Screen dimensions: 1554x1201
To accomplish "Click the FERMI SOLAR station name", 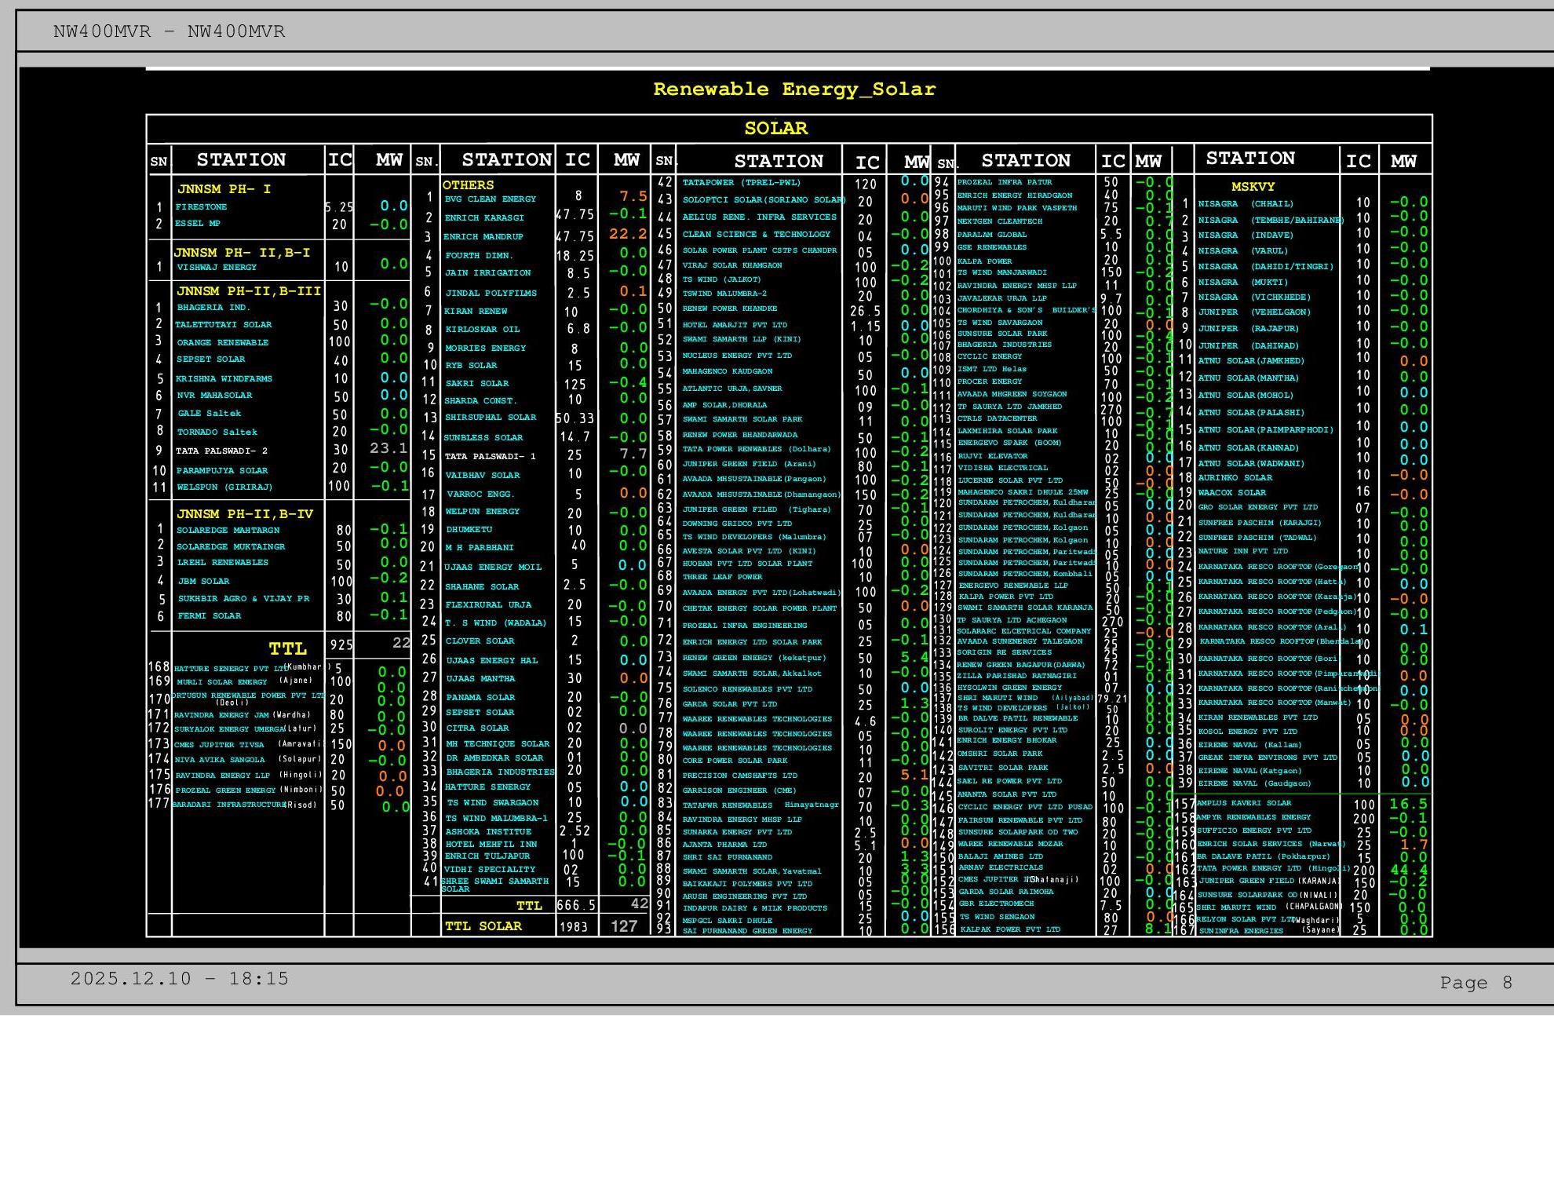I will coord(209,616).
